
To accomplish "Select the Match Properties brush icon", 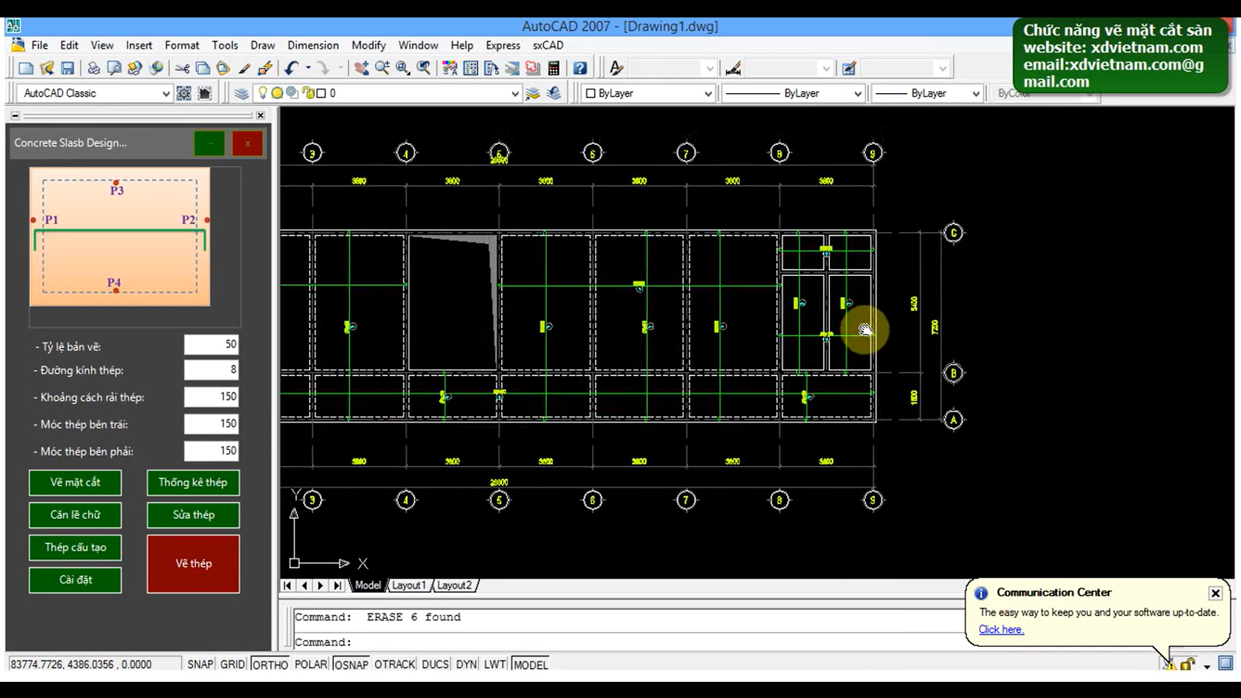I will [244, 68].
